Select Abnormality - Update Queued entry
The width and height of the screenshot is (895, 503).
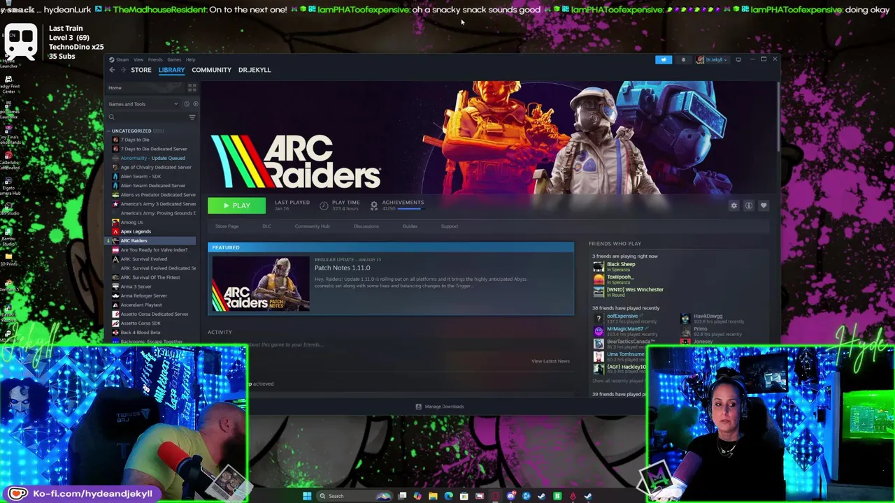(x=152, y=158)
